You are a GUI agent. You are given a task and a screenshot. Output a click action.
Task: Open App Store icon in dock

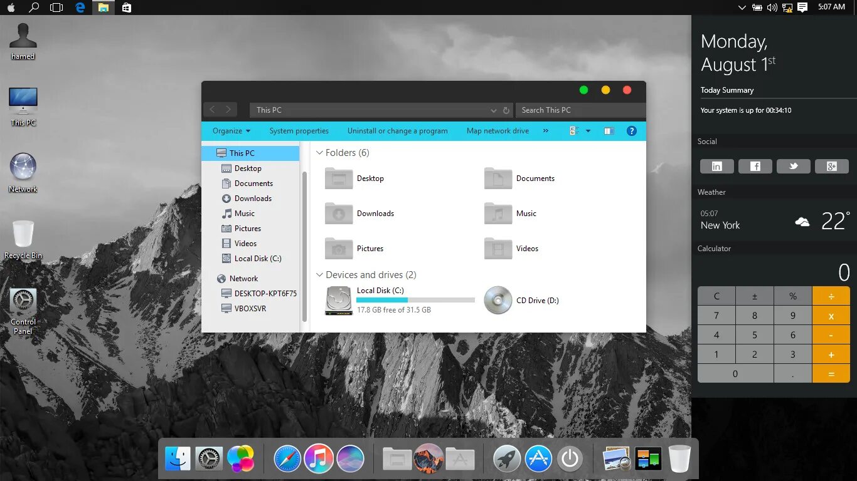(538, 459)
